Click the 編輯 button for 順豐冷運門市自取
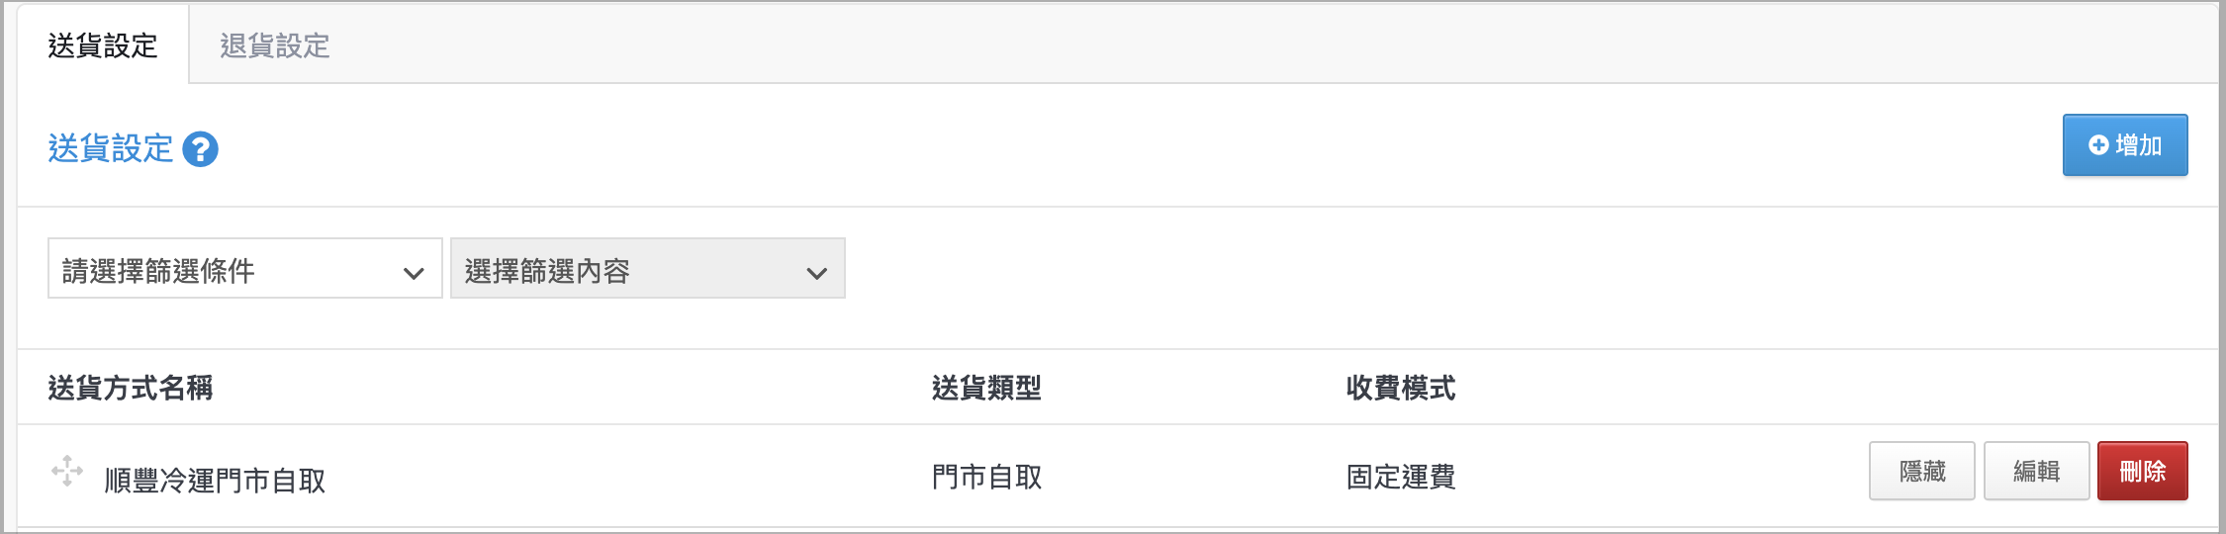 coord(2036,471)
